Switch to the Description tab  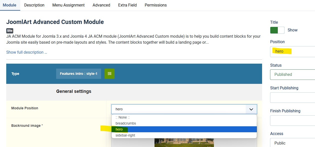pyautogui.click(x=34, y=5)
